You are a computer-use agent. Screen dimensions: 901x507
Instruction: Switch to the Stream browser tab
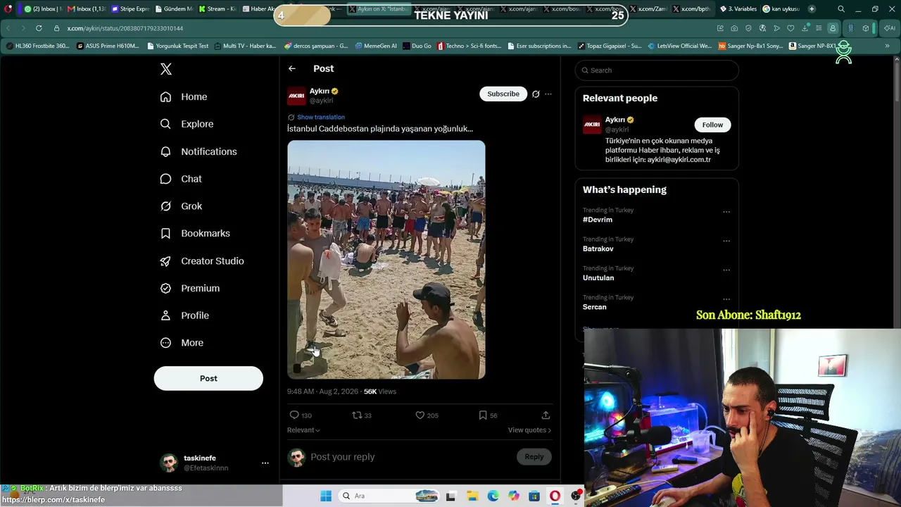click(218, 9)
